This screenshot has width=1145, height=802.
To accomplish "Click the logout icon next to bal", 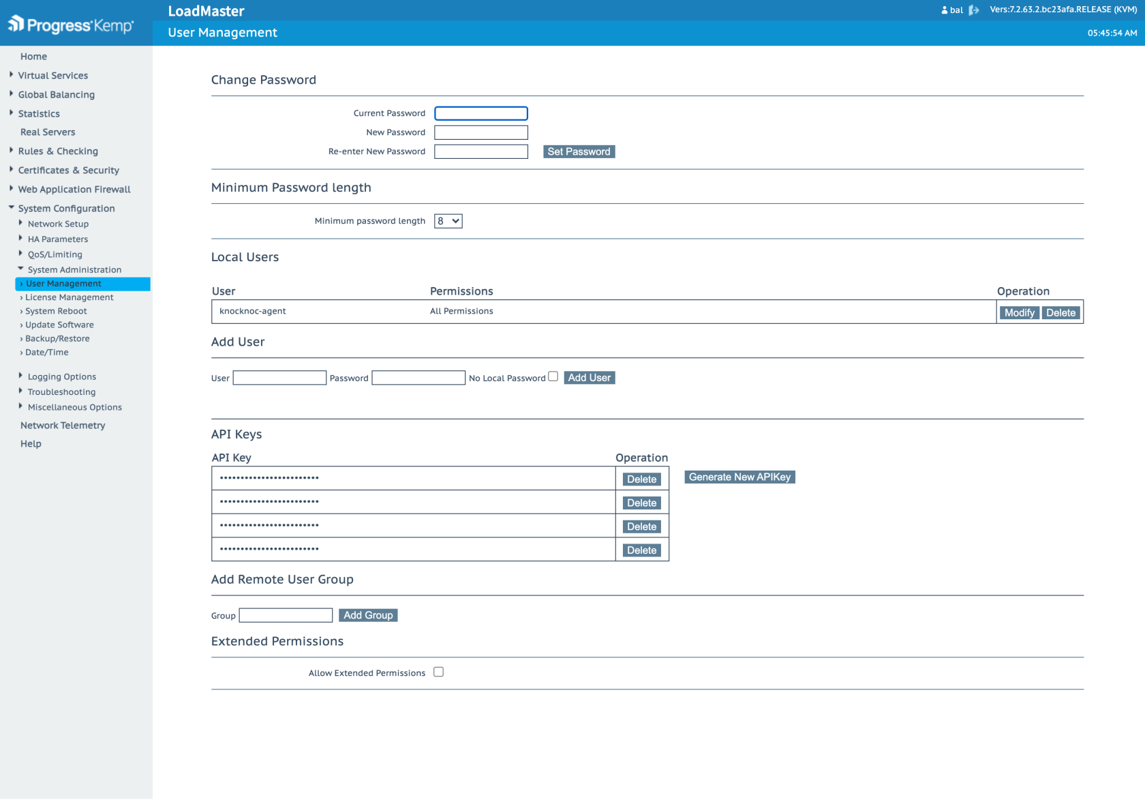I will [x=974, y=10].
